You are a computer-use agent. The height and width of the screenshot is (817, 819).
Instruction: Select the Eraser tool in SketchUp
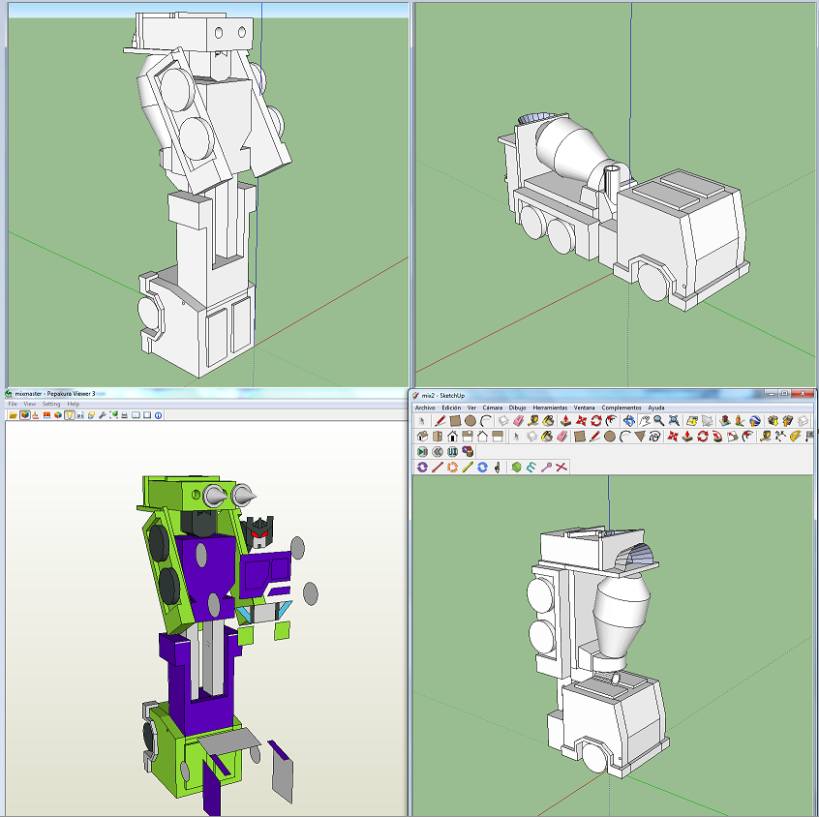point(516,421)
